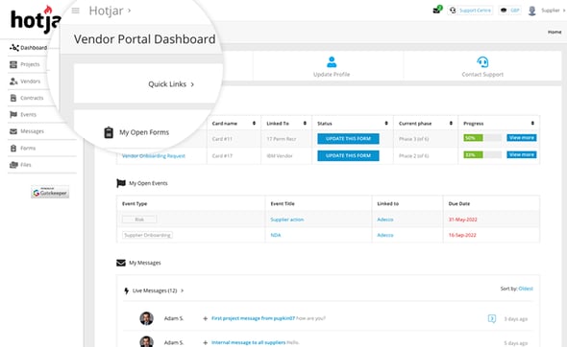Open the hamburger menu next to Hotjar

click(x=75, y=11)
